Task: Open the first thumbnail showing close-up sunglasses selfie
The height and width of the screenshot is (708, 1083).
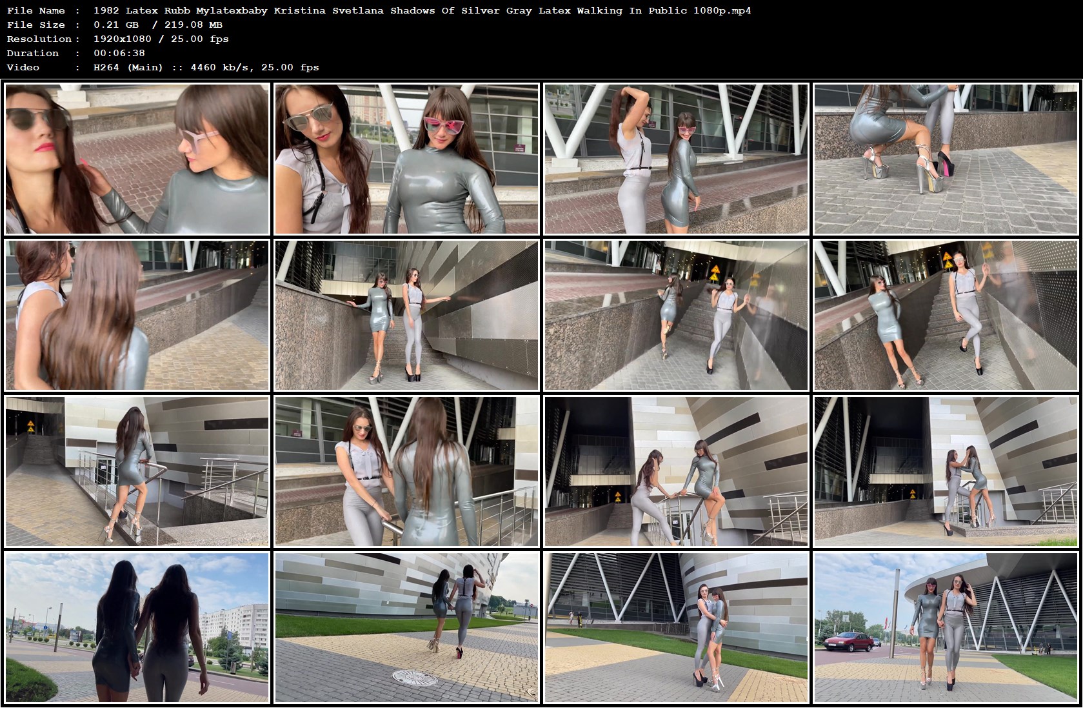Action: pos(137,158)
